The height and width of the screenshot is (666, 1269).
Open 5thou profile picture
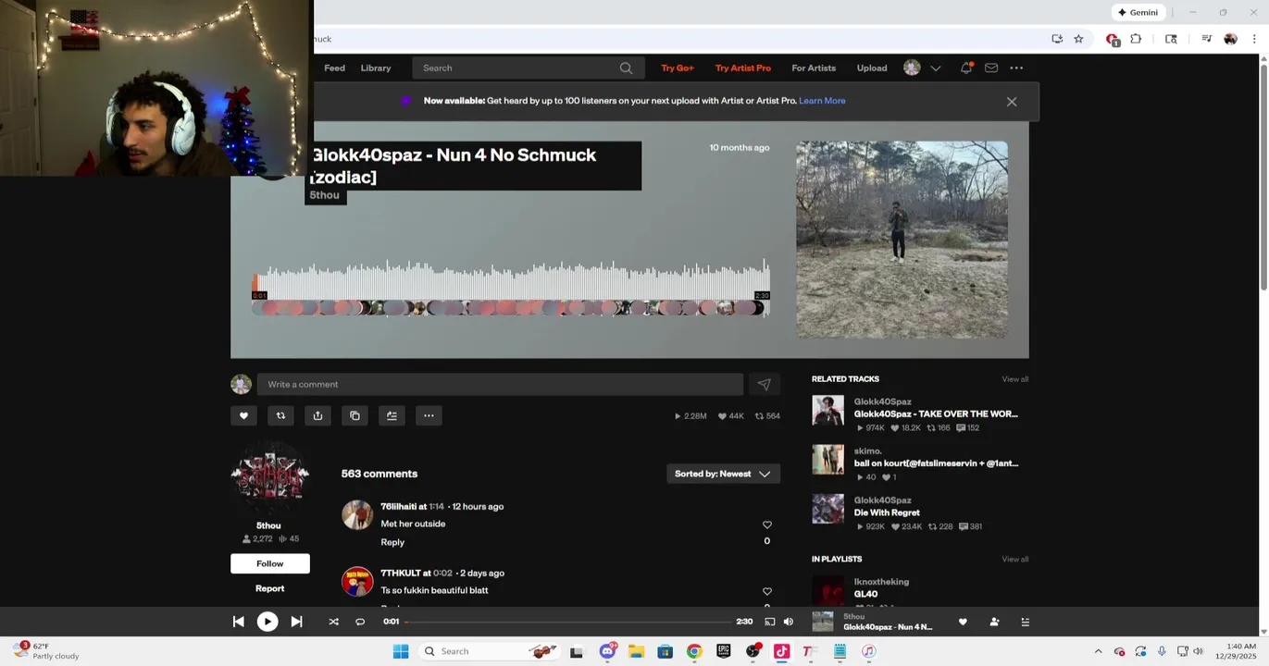point(269,477)
